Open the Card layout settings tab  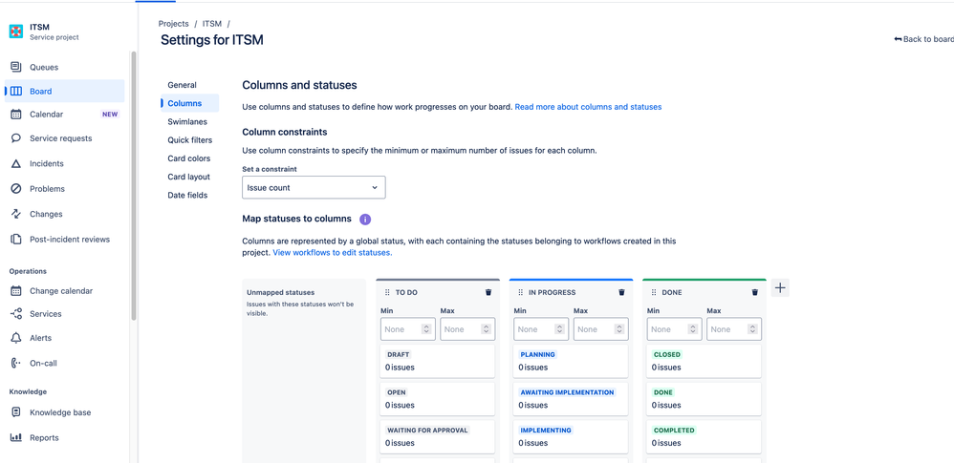coord(190,177)
